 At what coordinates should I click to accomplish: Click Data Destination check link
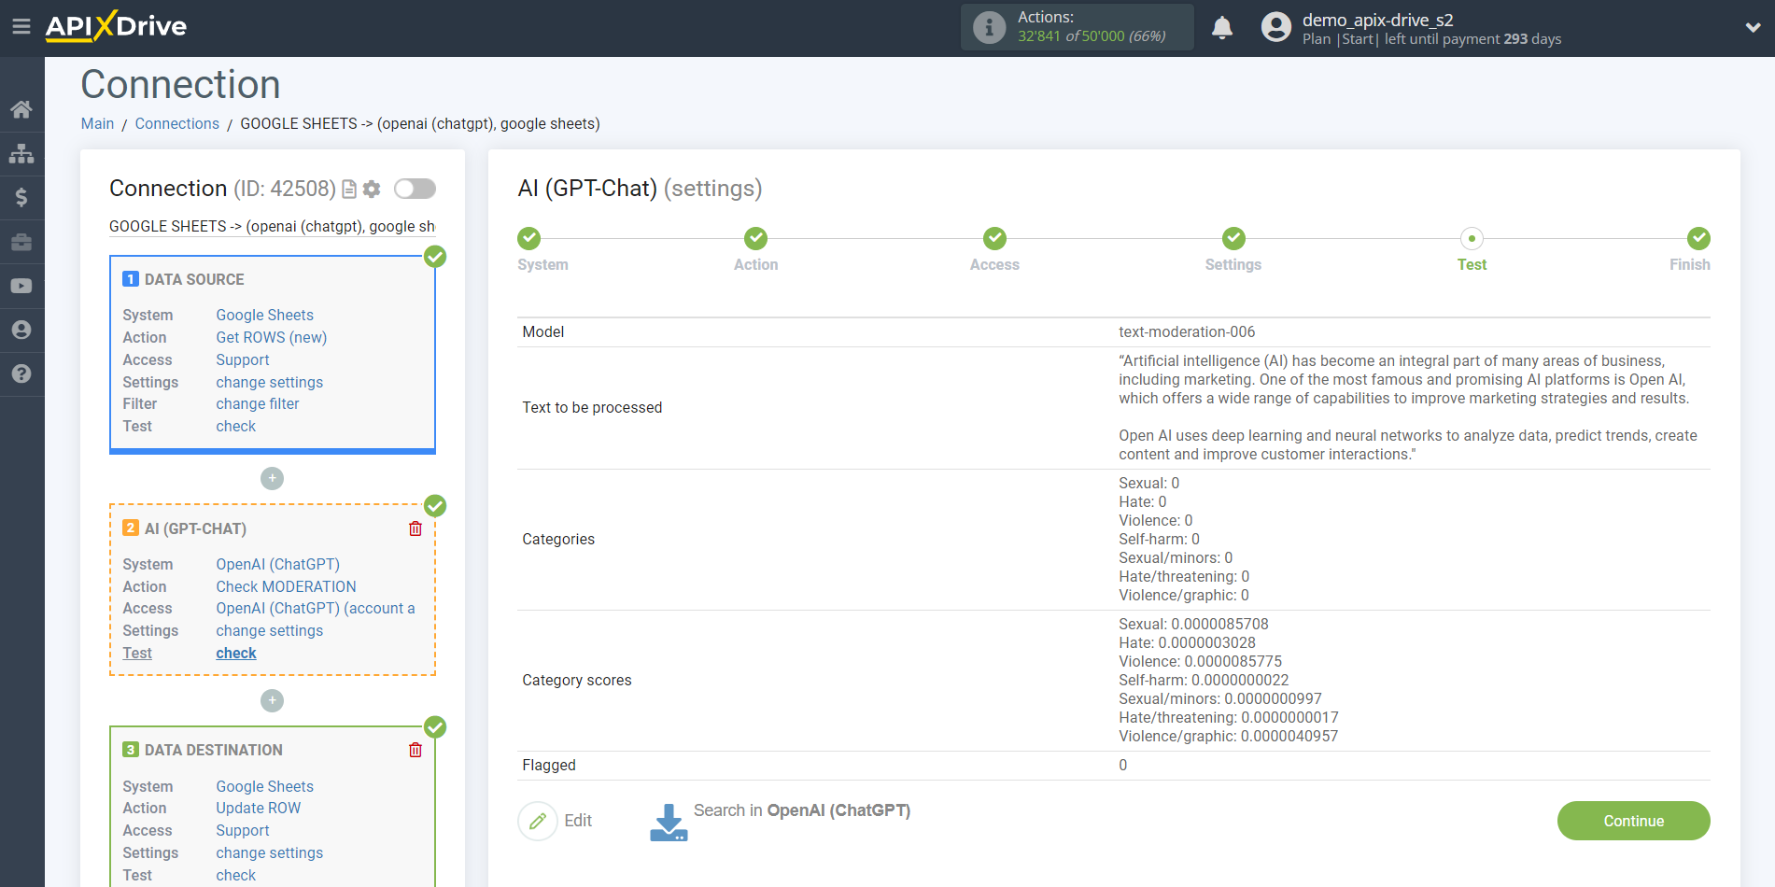click(x=235, y=875)
